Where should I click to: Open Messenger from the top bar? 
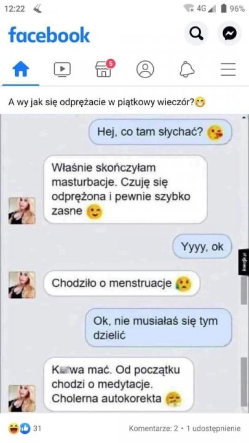pos(229,34)
